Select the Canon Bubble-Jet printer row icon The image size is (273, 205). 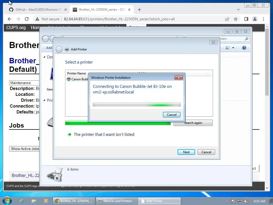[69, 79]
